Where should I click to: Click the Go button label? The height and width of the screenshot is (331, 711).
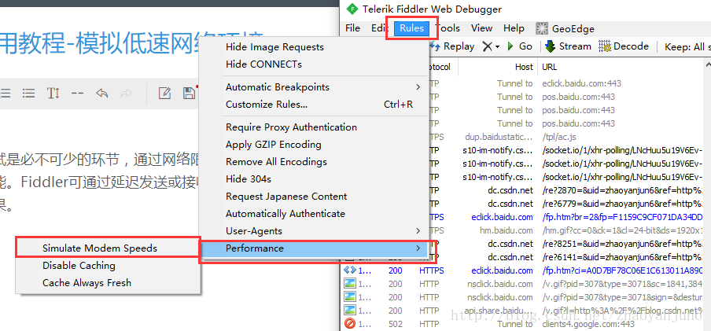tap(525, 46)
